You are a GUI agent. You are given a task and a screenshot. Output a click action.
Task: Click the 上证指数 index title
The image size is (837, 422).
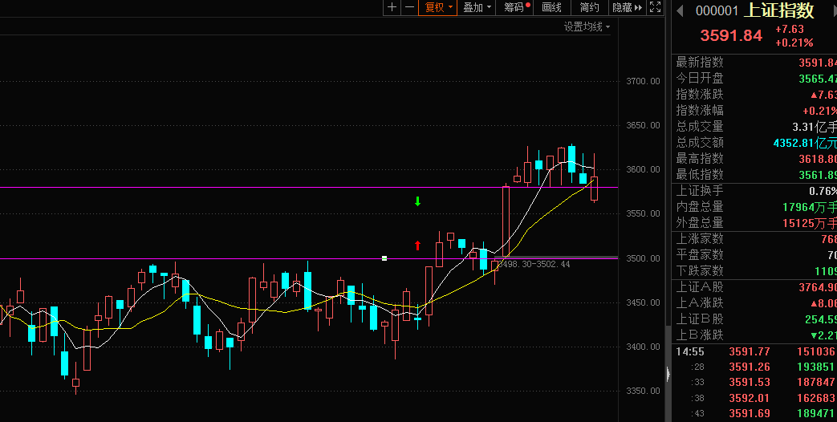pyautogui.click(x=779, y=10)
